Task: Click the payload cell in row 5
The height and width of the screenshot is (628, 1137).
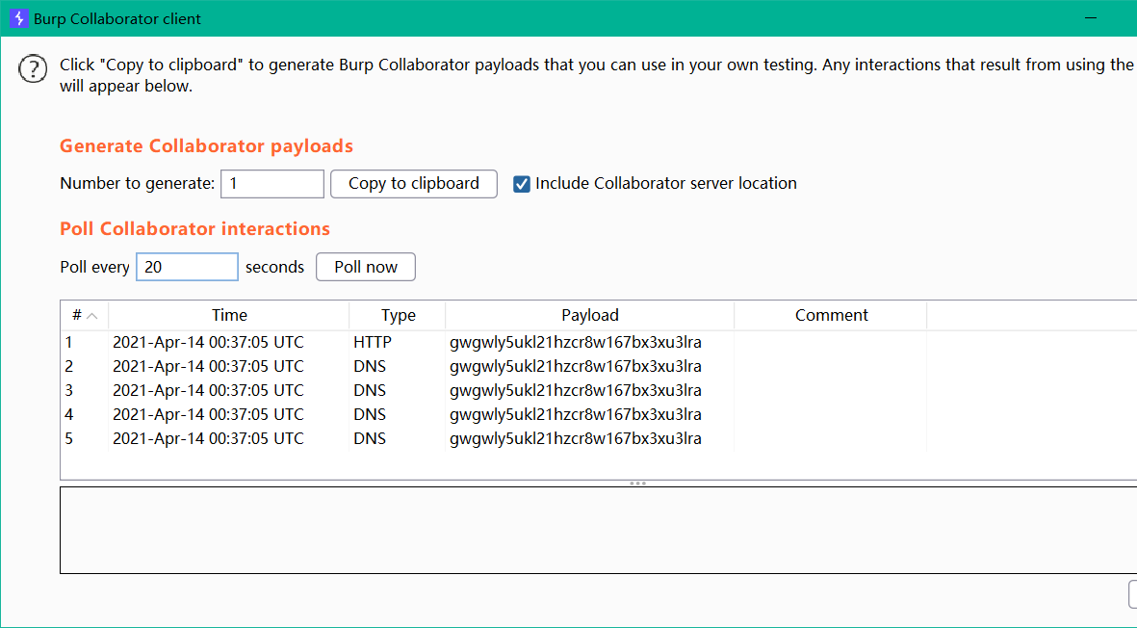Action: point(589,438)
